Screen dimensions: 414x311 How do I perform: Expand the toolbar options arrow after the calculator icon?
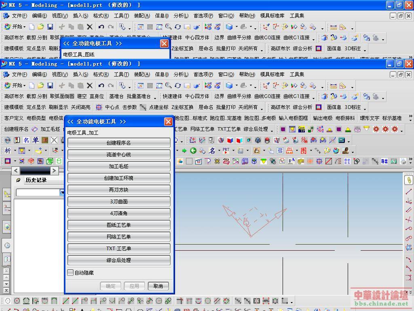click(x=349, y=141)
